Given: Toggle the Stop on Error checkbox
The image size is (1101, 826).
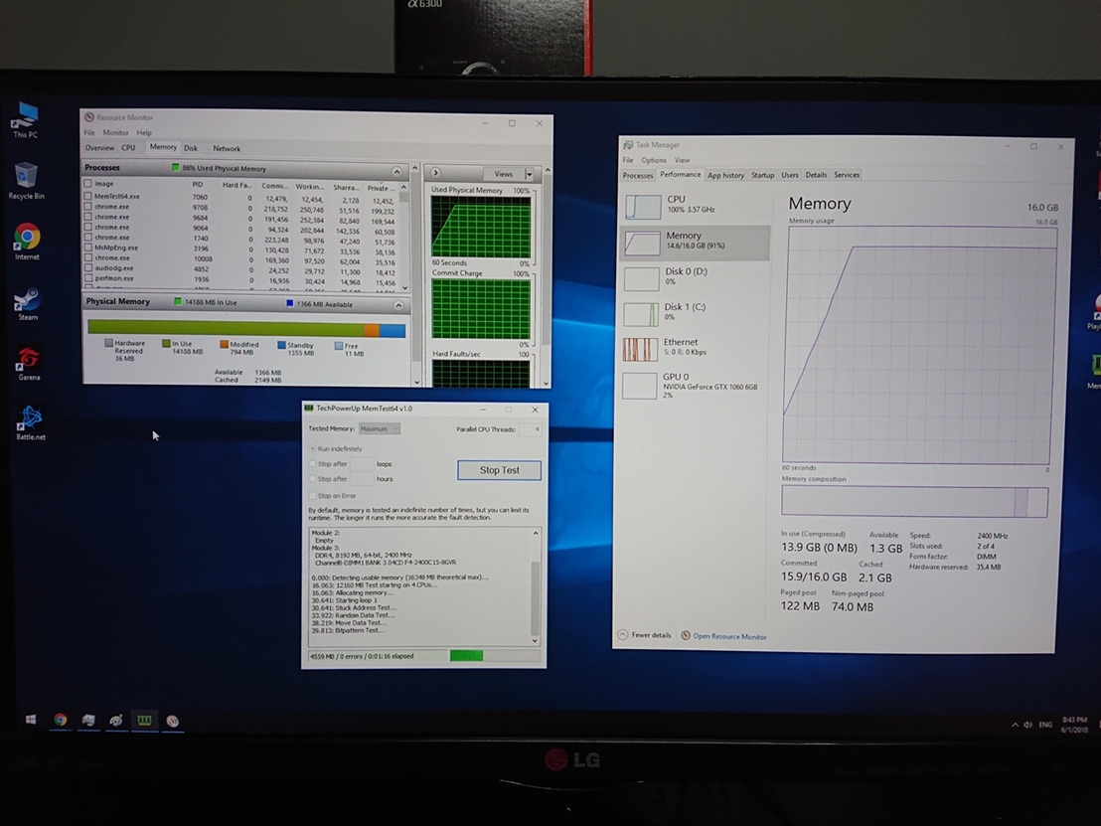Looking at the screenshot, I should click(x=312, y=495).
